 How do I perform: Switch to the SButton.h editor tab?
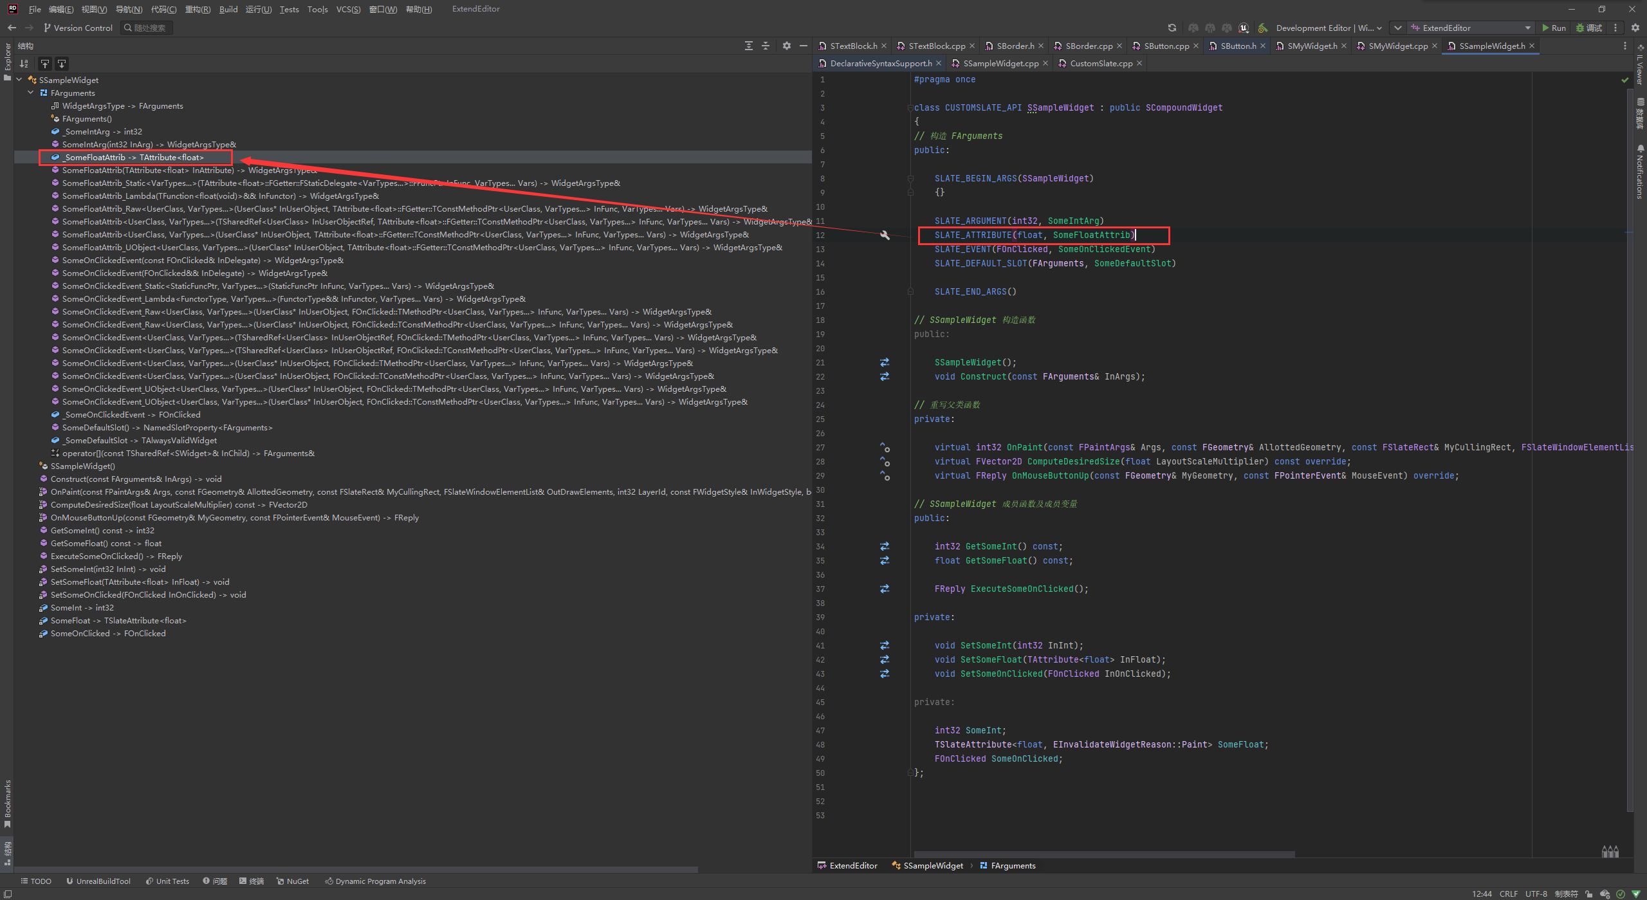tap(1238, 46)
